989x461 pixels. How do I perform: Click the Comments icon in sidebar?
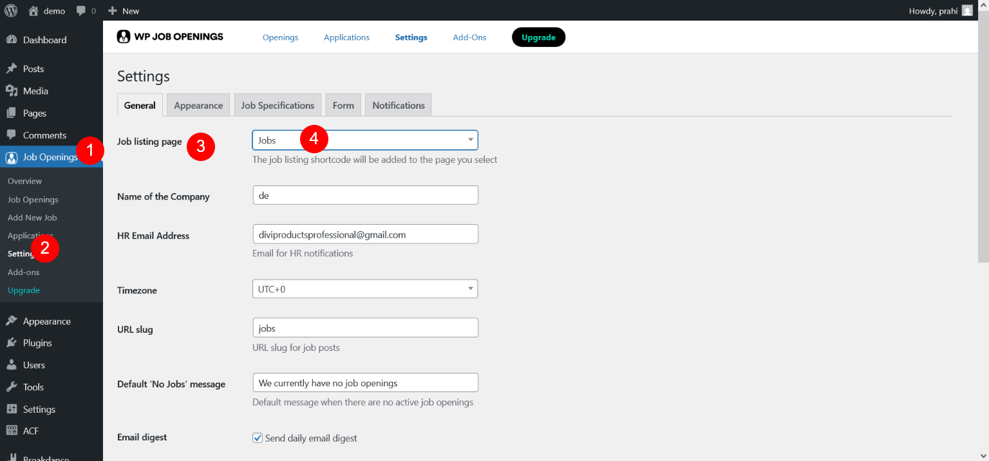(x=11, y=135)
